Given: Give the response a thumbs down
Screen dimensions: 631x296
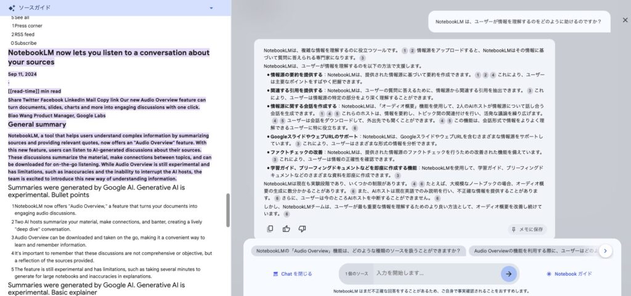Looking at the screenshot, I should (x=302, y=228).
